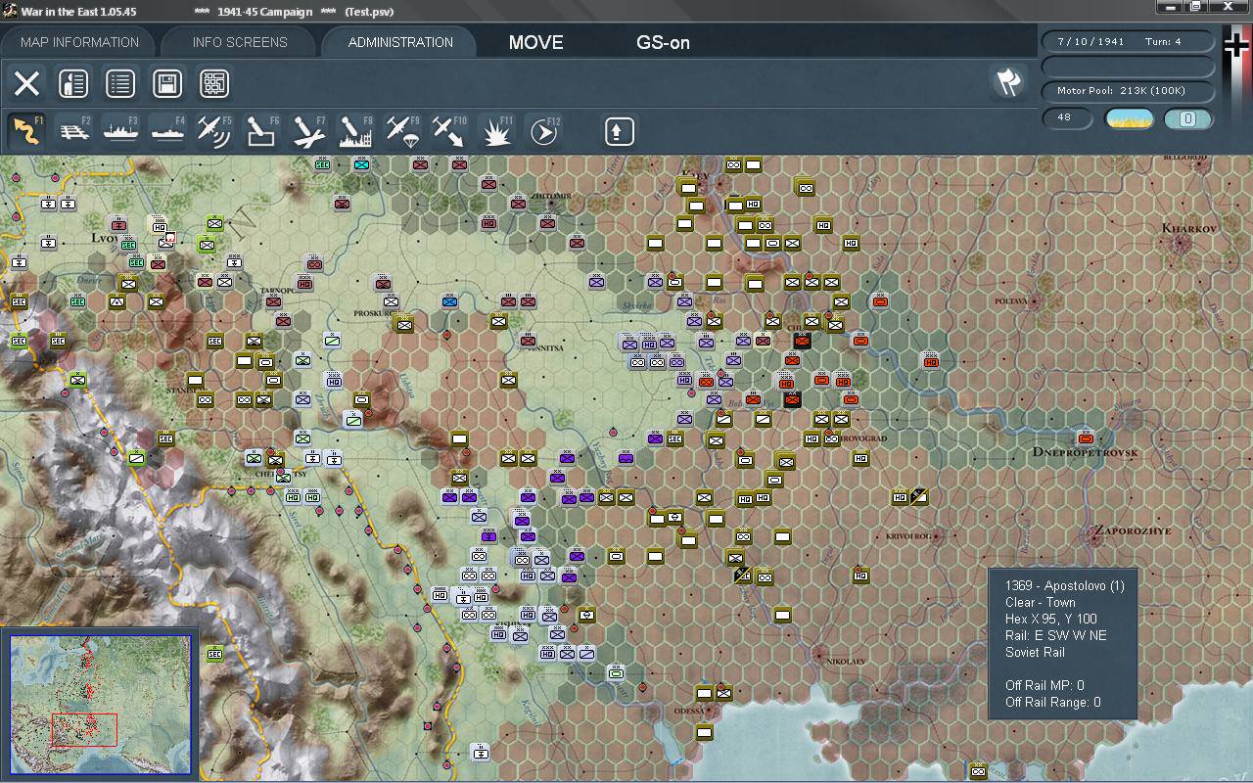Open the Map Information tab
This screenshot has height=783, width=1253.
79,42
